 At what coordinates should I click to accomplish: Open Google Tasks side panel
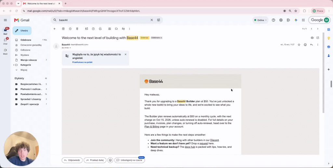pyautogui.click(x=328, y=47)
